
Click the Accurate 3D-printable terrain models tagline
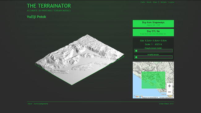click(x=49, y=11)
